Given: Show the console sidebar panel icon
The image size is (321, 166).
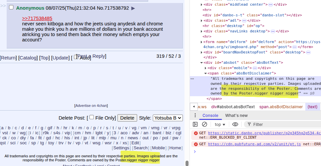Looking at the screenshot, I should [195, 124].
